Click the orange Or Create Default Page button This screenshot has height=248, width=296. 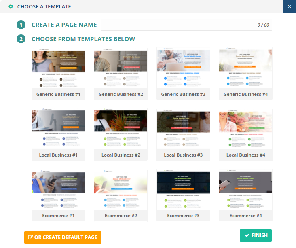pyautogui.click(x=63, y=237)
